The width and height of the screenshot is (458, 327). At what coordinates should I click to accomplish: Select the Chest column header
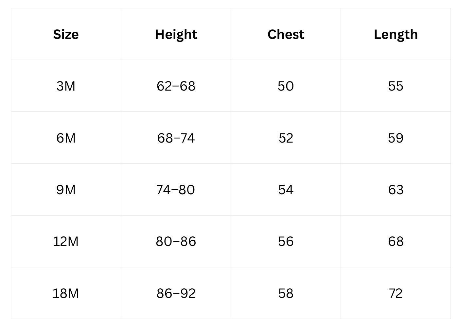[286, 34]
